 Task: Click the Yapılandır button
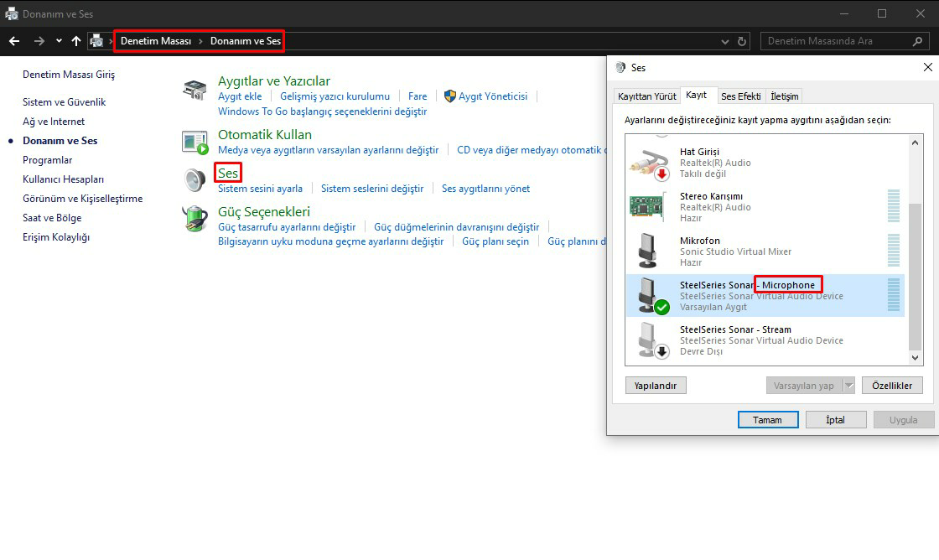click(656, 386)
